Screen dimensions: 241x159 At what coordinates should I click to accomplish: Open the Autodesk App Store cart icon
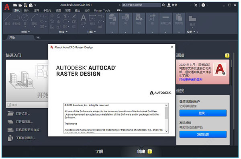(196, 5)
